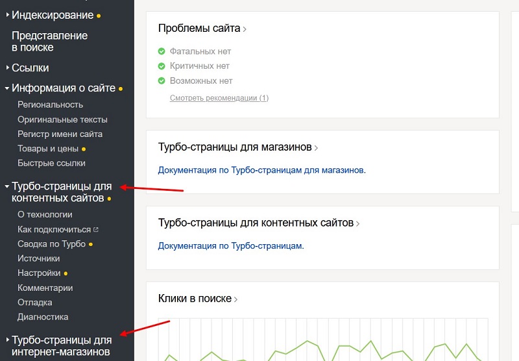Click external link icon beside Как подключиться
Viewport: 519px width, 361px height.
click(x=95, y=229)
